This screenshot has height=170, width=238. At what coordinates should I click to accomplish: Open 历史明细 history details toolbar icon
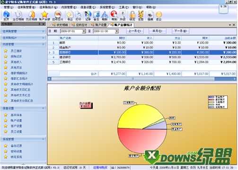point(31,16)
